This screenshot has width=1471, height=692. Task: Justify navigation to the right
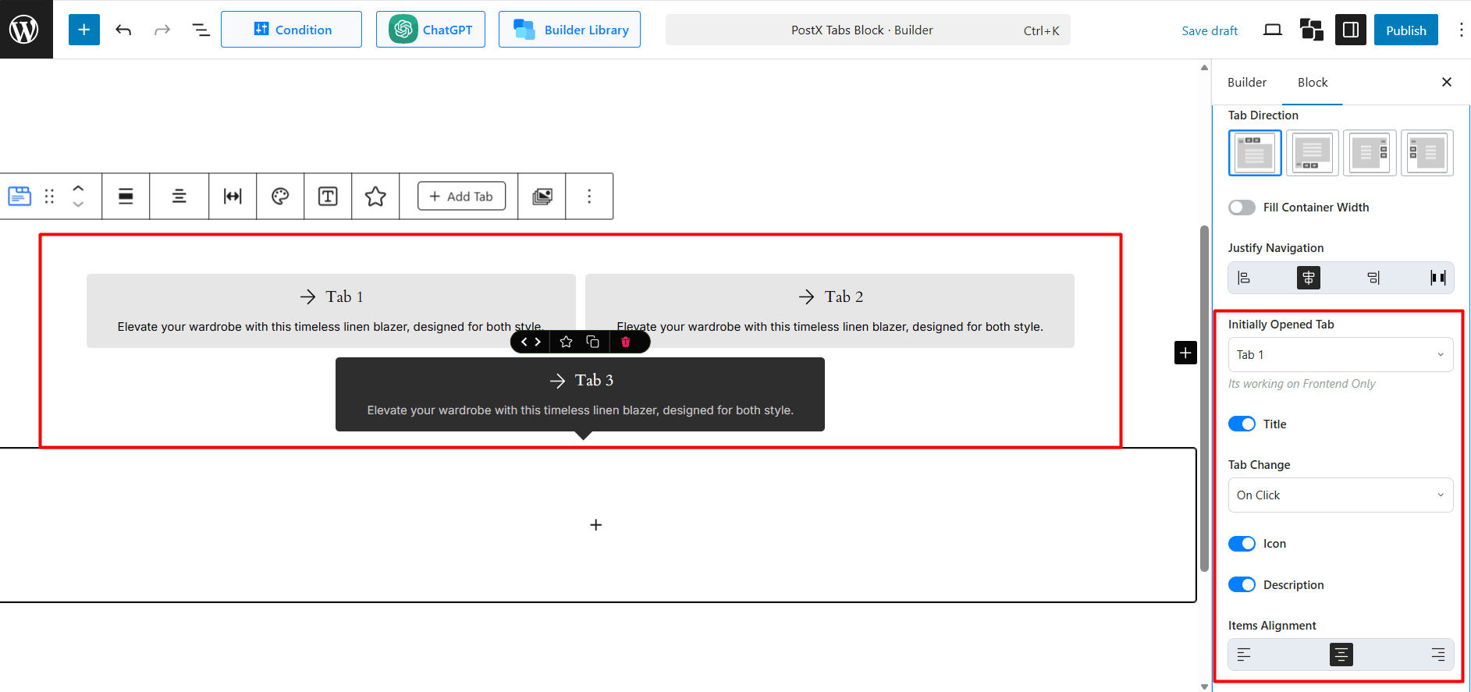[1373, 278]
